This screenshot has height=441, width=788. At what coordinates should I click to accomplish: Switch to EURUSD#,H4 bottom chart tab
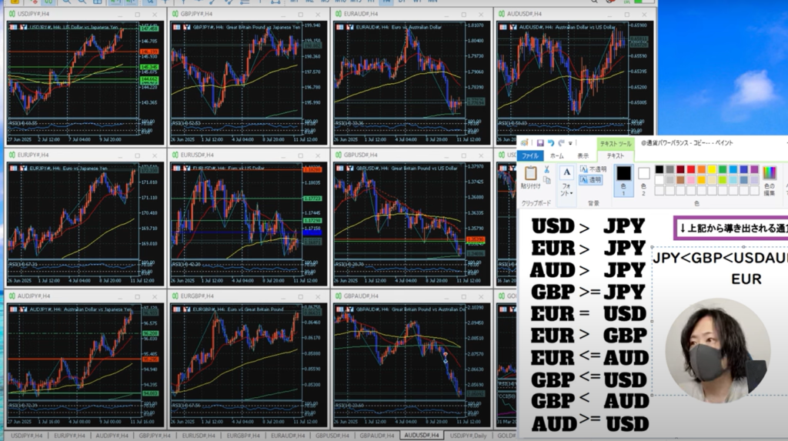tap(198, 436)
